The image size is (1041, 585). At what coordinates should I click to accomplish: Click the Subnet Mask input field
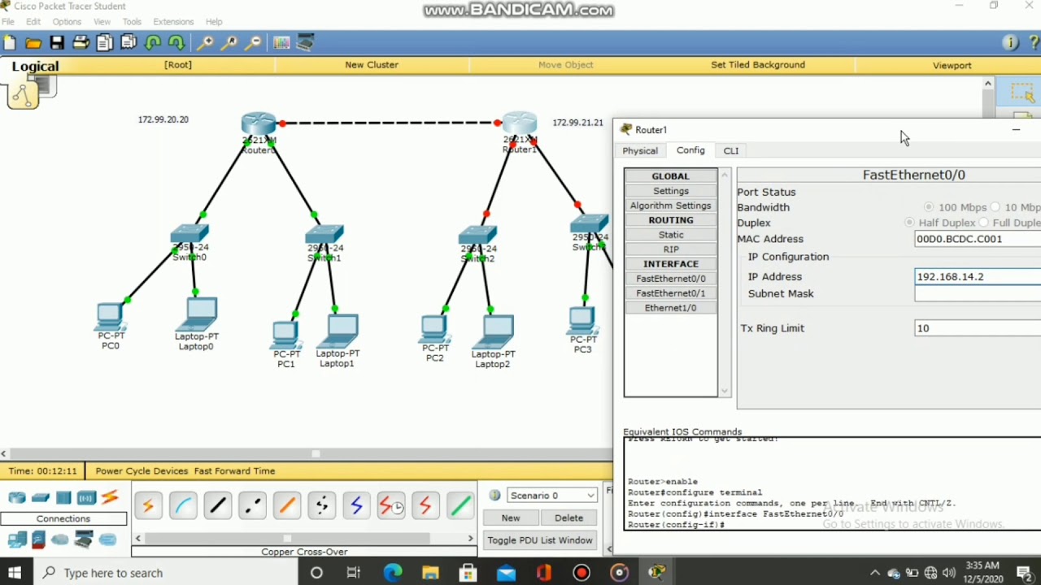[978, 293]
